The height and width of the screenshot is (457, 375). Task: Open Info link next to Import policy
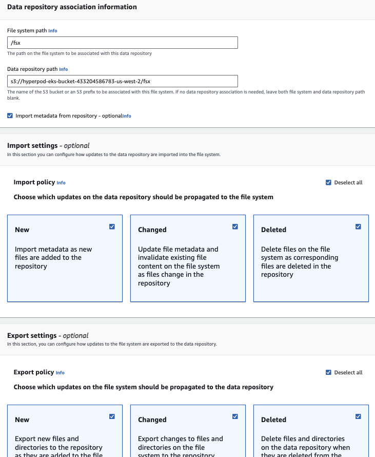coord(61,183)
